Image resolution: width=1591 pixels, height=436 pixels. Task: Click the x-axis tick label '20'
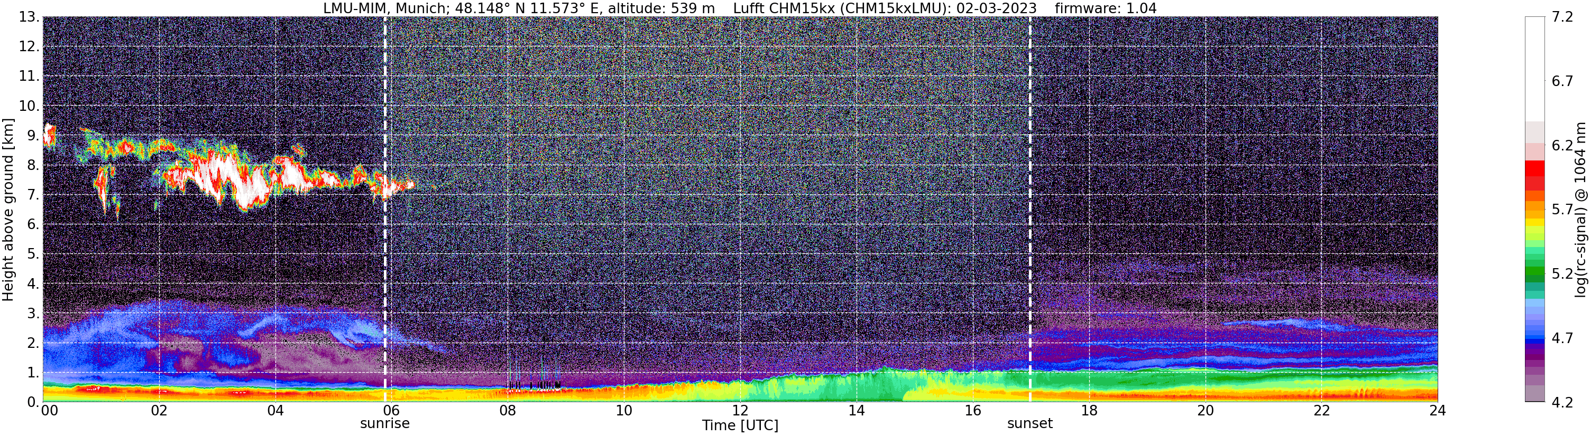point(1205,411)
